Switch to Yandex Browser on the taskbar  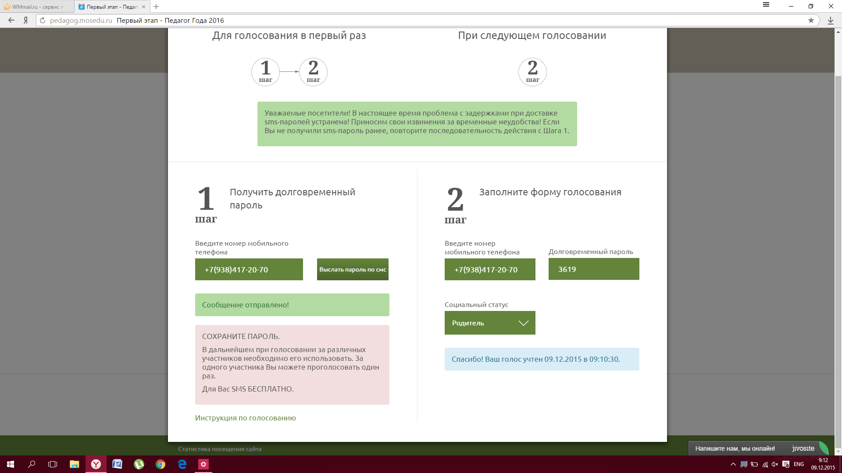click(96, 464)
